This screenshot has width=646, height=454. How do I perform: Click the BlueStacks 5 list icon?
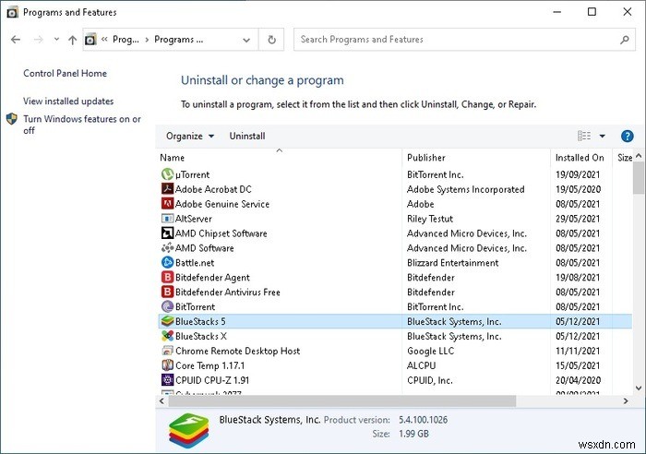(167, 321)
